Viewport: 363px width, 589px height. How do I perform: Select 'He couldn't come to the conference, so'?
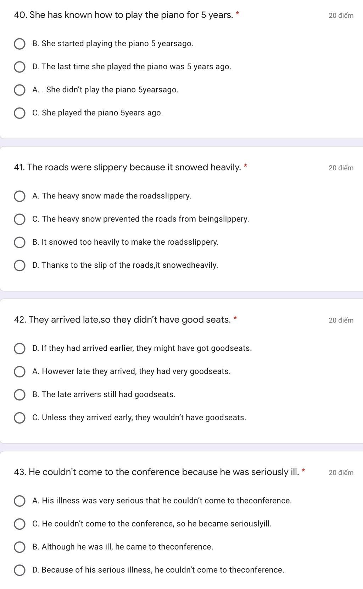coord(19,524)
